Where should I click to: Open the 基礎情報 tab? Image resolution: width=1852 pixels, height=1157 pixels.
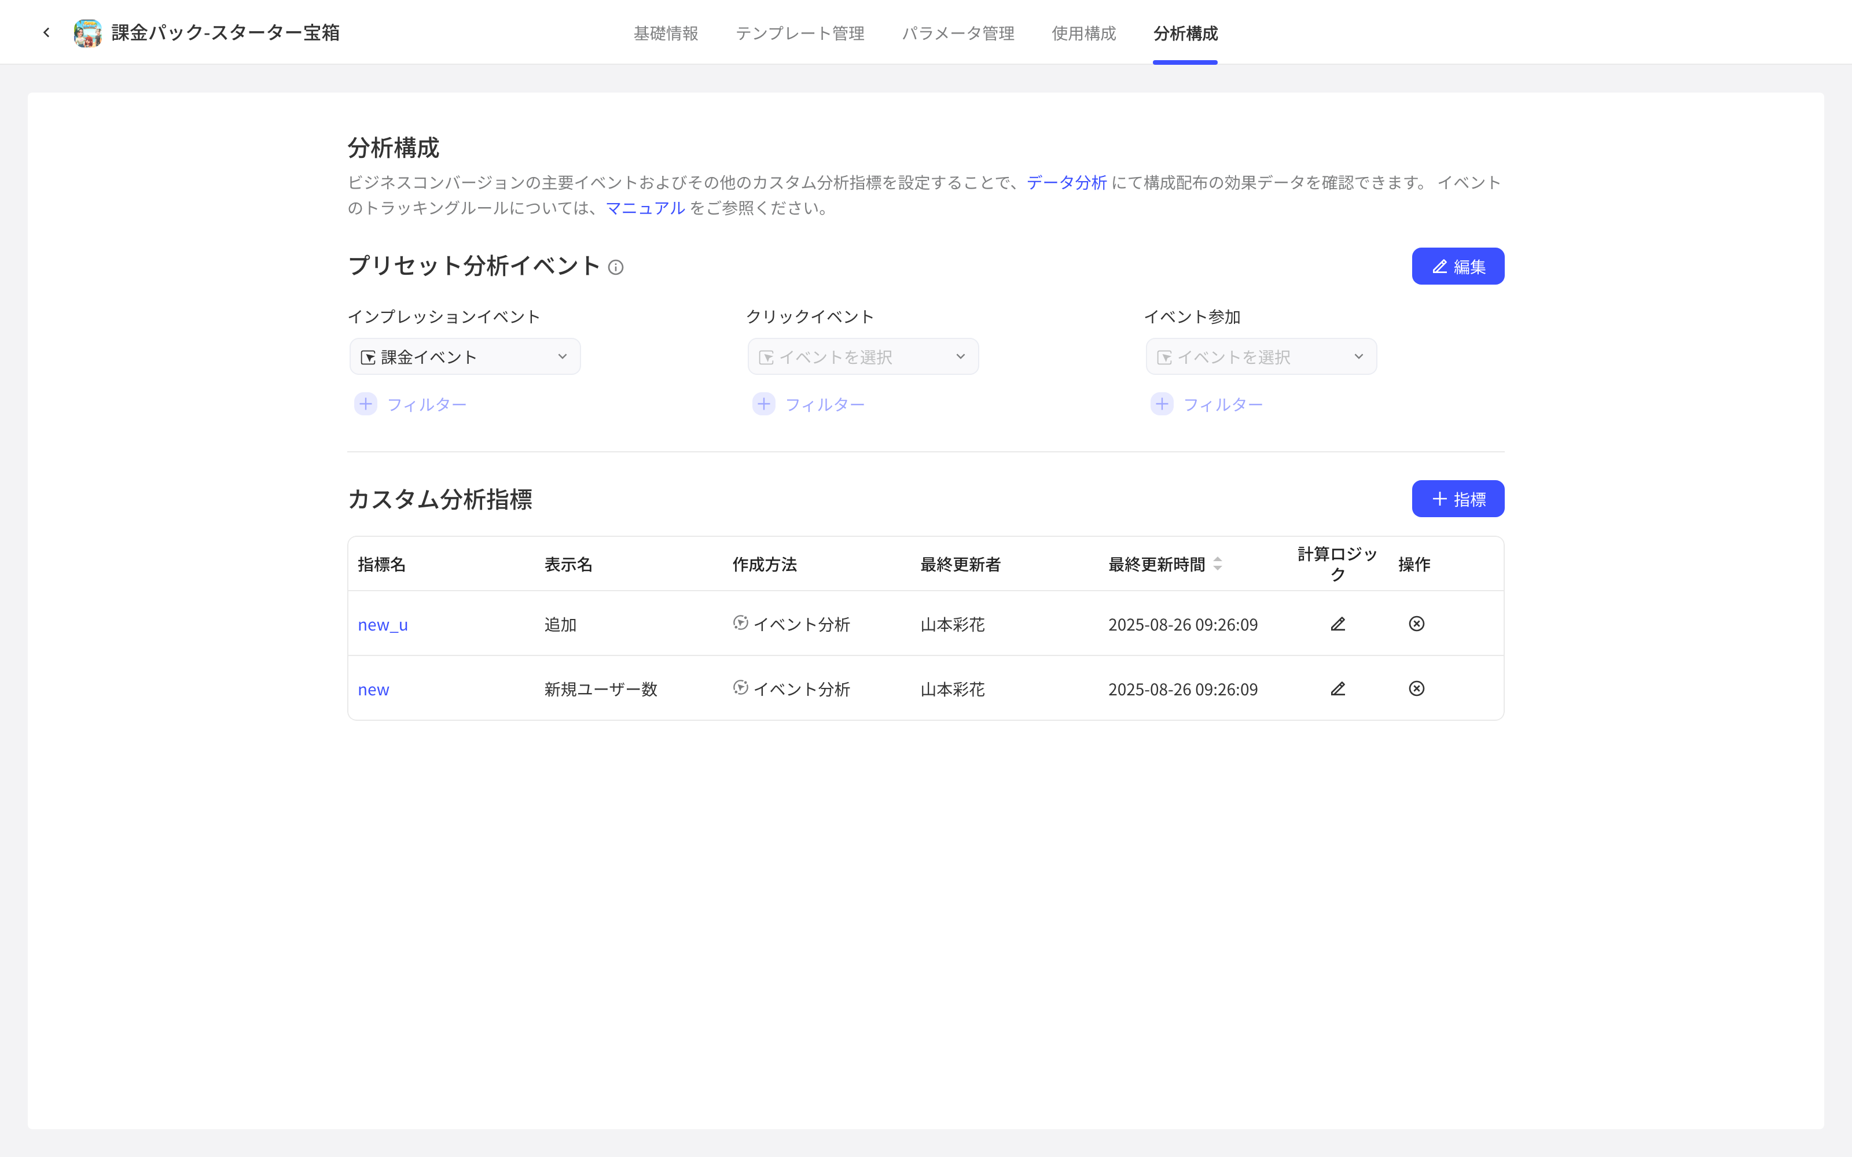(x=666, y=33)
